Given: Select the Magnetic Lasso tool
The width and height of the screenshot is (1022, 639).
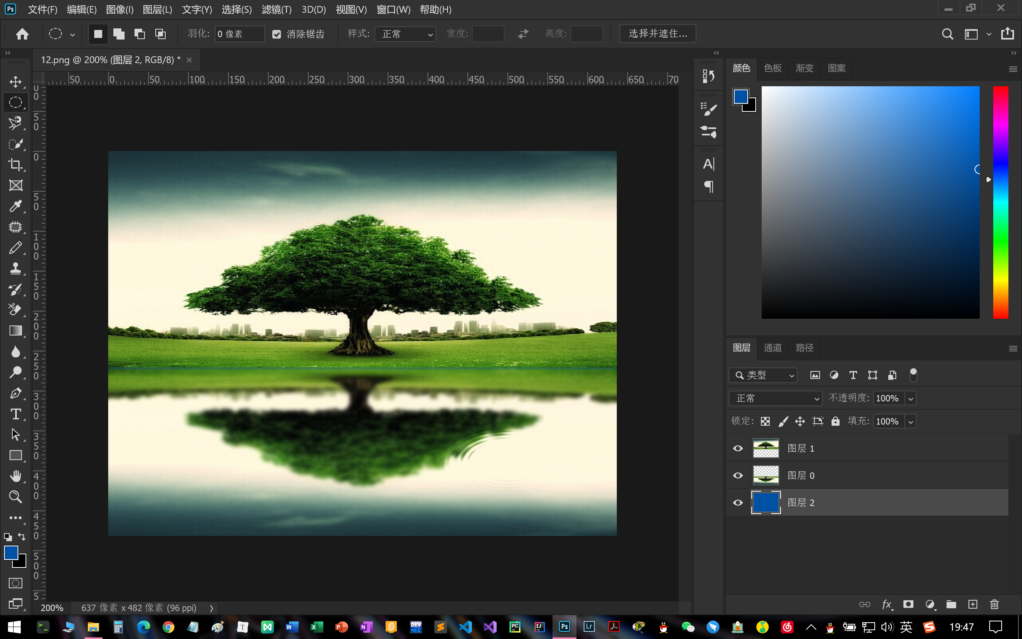Looking at the screenshot, I should (x=16, y=123).
